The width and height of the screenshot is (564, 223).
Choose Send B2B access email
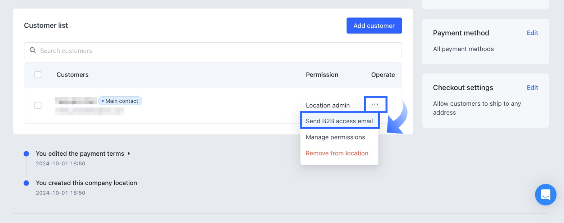pyautogui.click(x=339, y=121)
